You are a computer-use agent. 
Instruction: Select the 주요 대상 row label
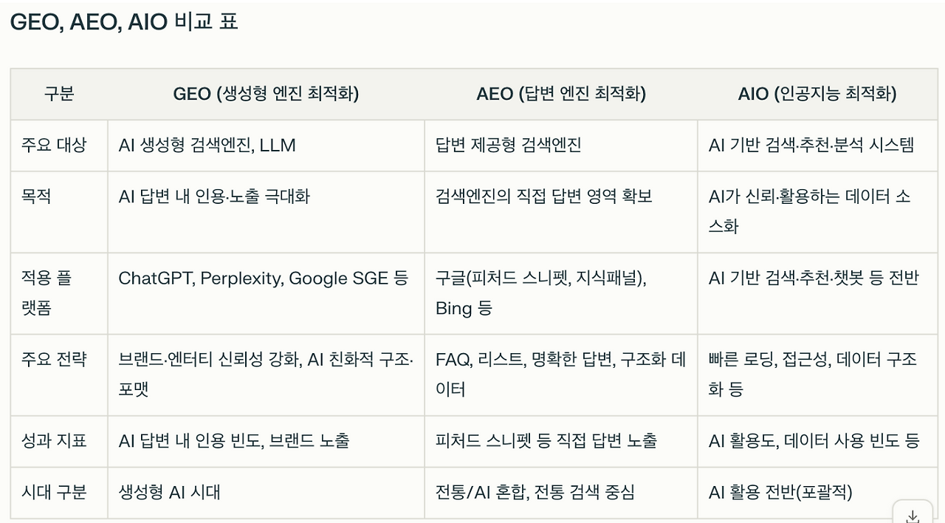click(x=54, y=145)
